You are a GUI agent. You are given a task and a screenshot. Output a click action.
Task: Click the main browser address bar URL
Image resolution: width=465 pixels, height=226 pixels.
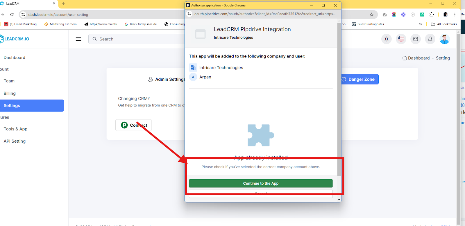tap(58, 15)
